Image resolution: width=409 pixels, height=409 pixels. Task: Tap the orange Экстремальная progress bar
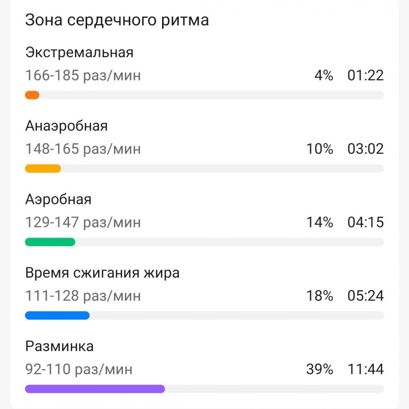click(32, 95)
